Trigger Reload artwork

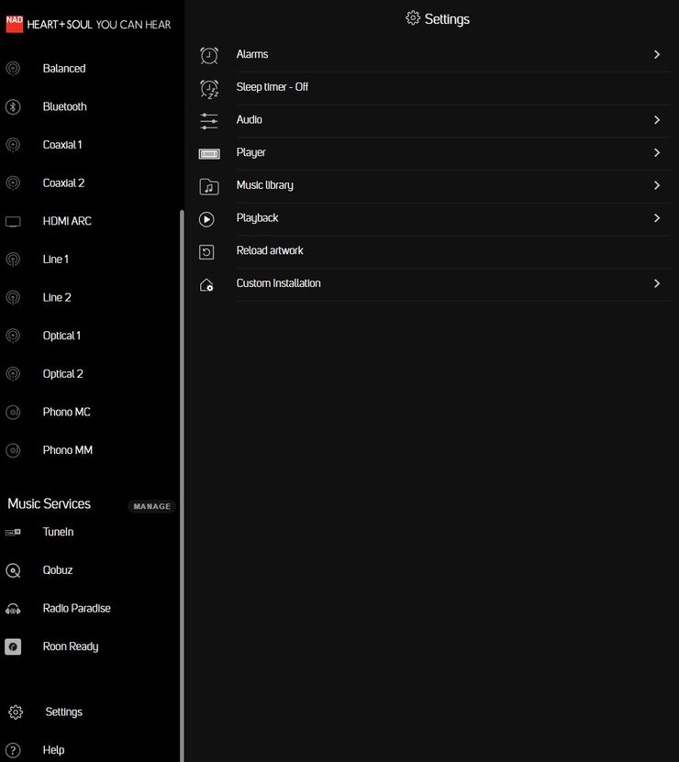click(x=271, y=250)
